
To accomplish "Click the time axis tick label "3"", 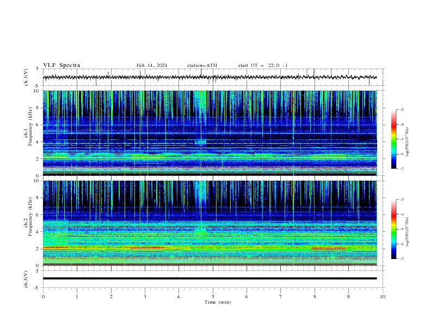I will [x=145, y=297].
